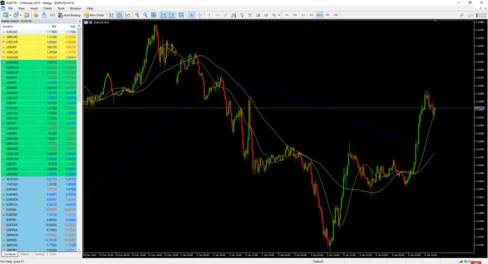Toggle the H1 timeframe button
The height and width of the screenshot is (264, 488).
pyautogui.click(x=287, y=15)
